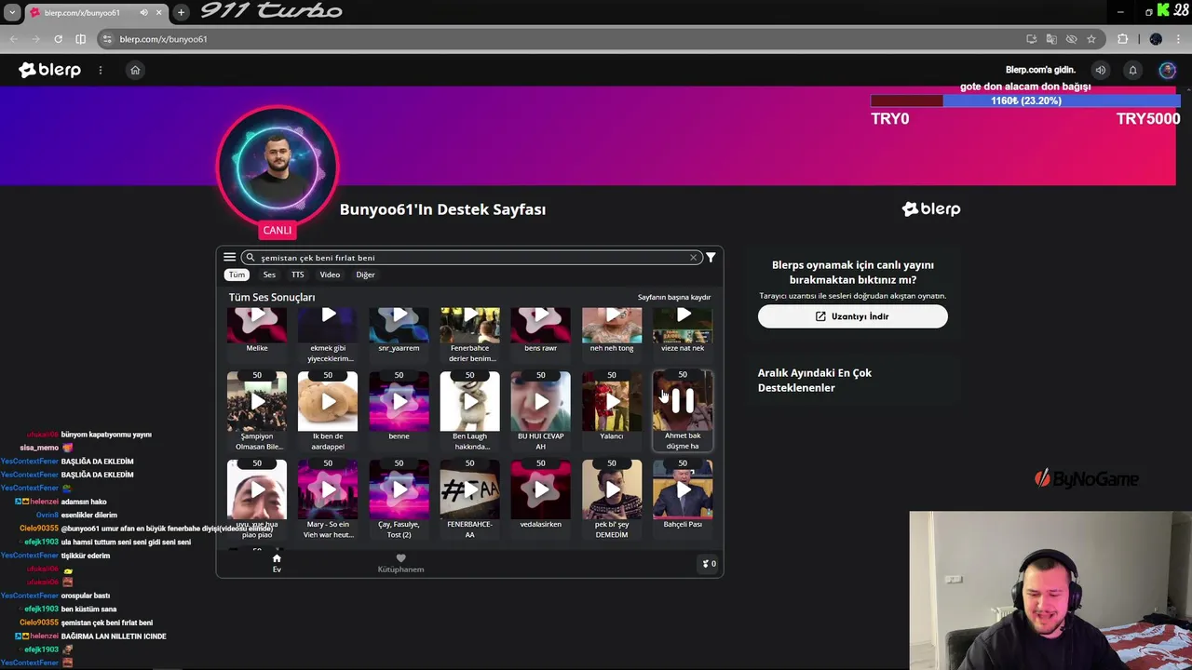Expand the tab search dropdown arrow

pos(12,12)
